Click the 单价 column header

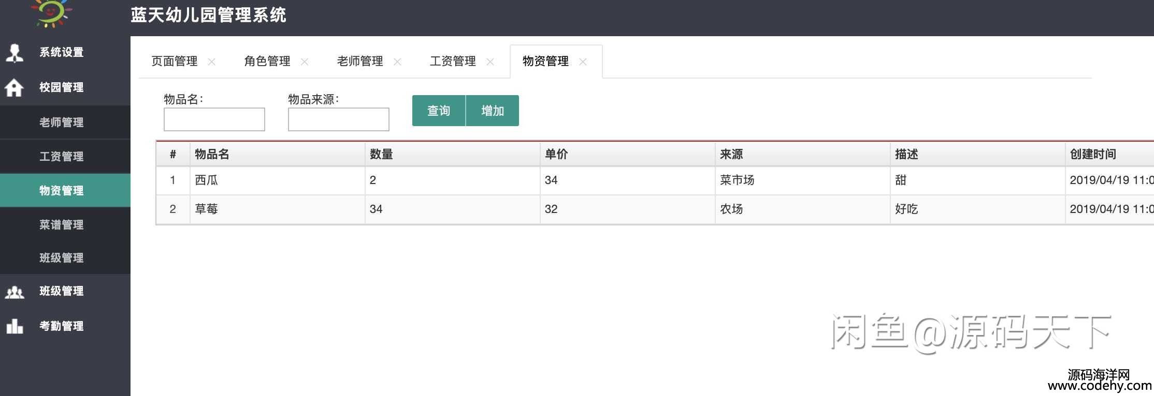628,154
